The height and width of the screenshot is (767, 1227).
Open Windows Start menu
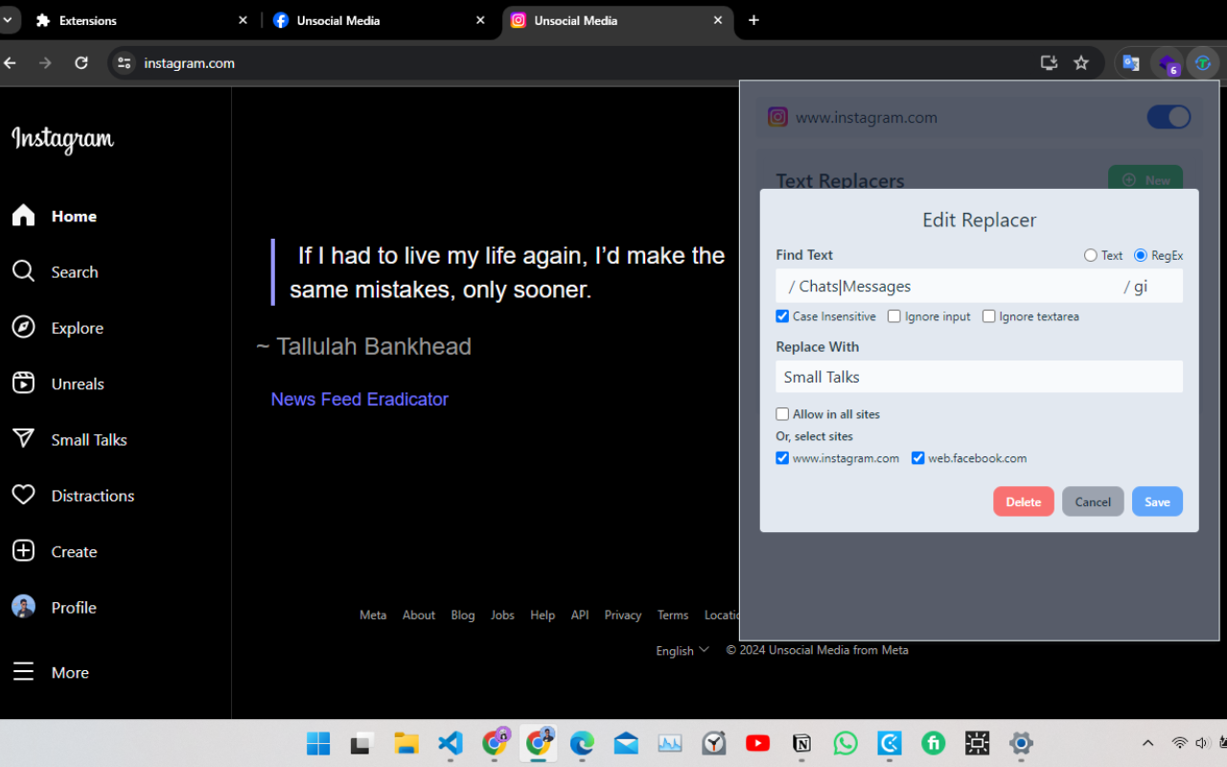pyautogui.click(x=318, y=743)
